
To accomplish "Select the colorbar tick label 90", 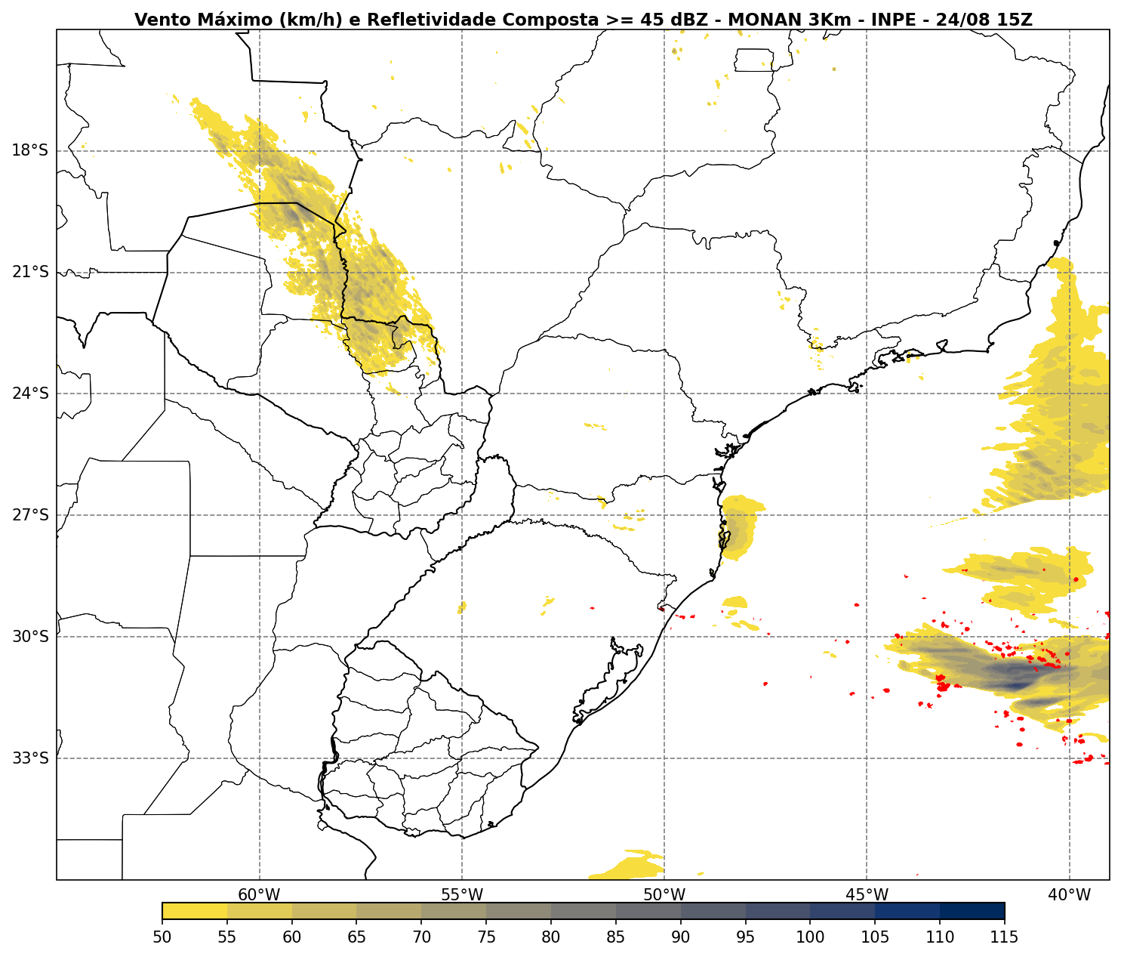I will pos(681,937).
